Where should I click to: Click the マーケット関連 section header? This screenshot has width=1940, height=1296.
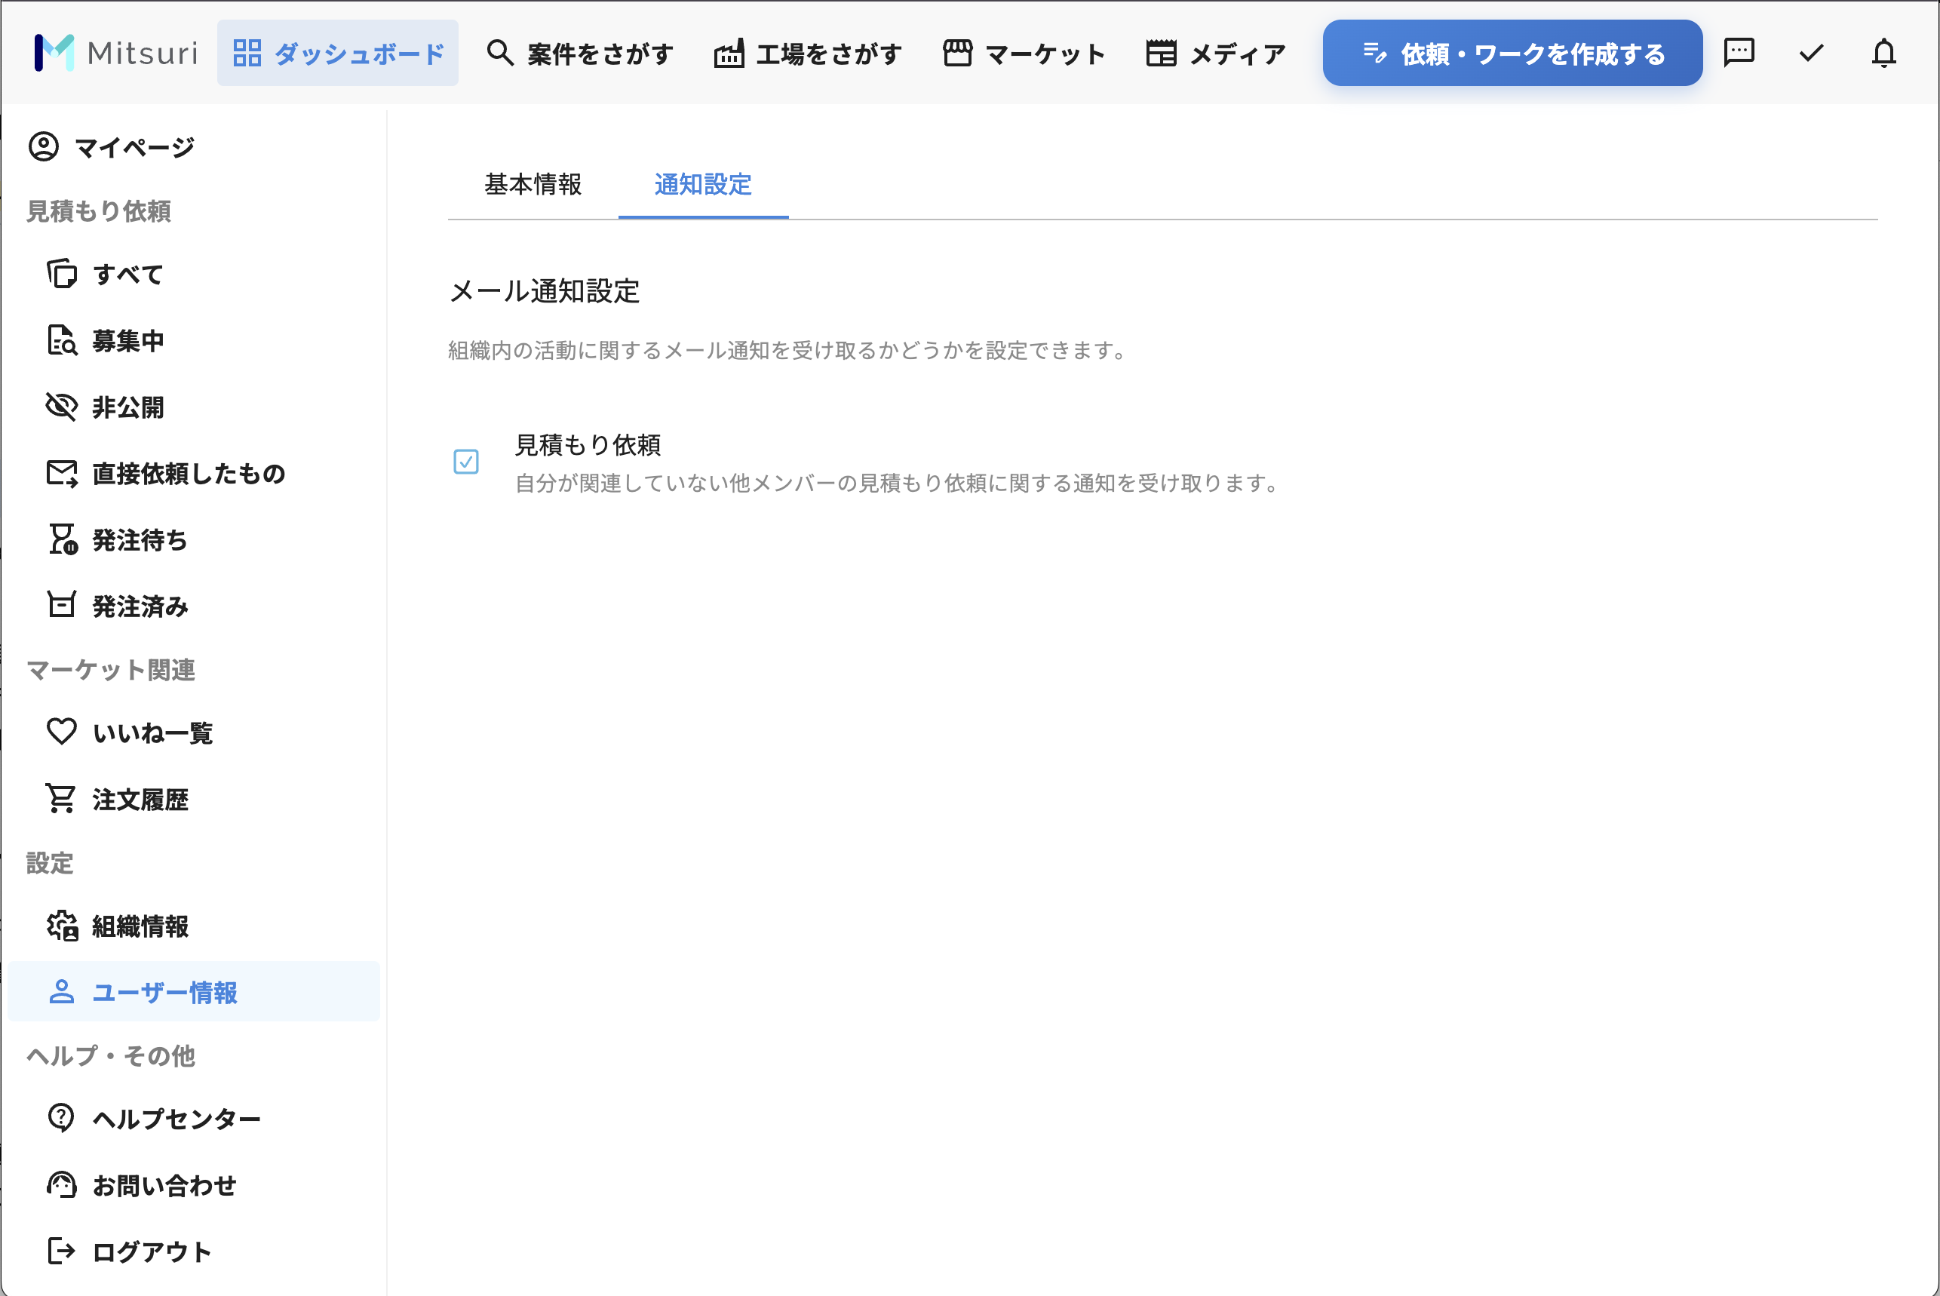coord(111,669)
